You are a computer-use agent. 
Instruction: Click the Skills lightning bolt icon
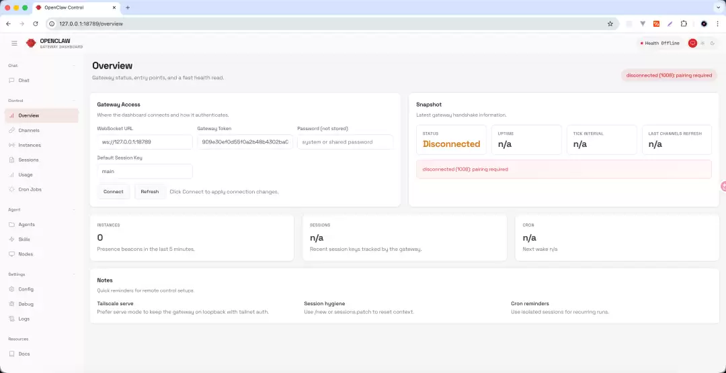11,239
